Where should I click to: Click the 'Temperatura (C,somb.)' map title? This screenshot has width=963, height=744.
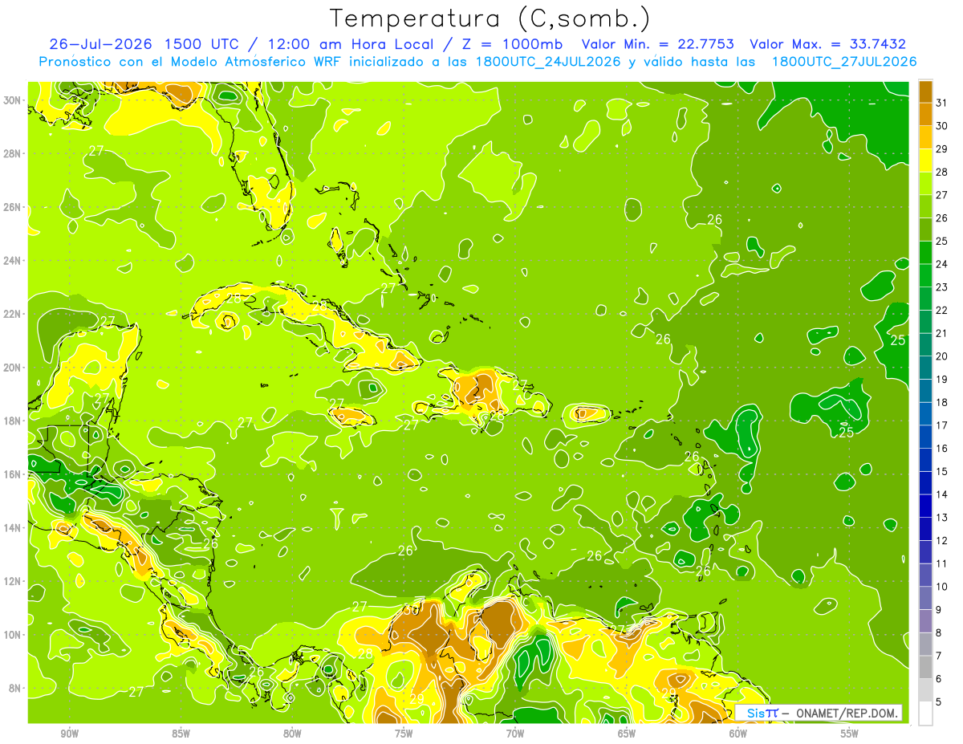(x=490, y=18)
